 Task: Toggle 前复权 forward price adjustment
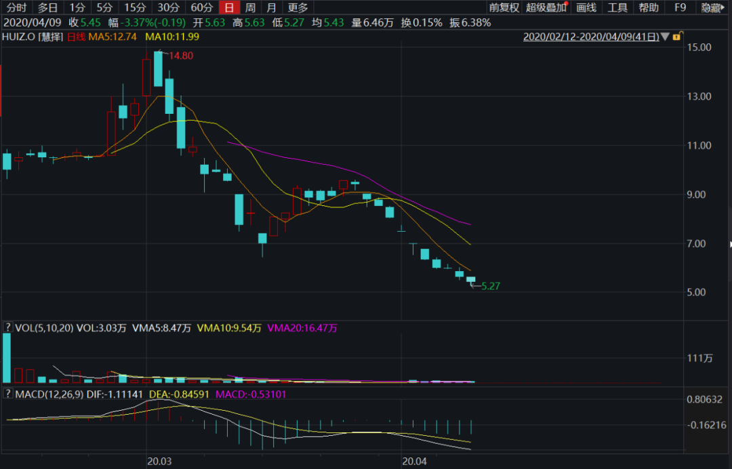pos(504,7)
